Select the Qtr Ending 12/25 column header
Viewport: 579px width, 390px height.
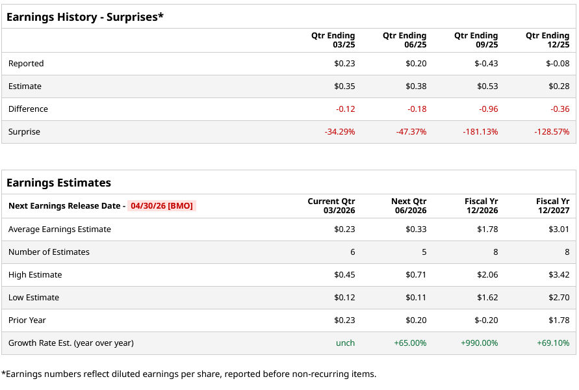pos(548,40)
